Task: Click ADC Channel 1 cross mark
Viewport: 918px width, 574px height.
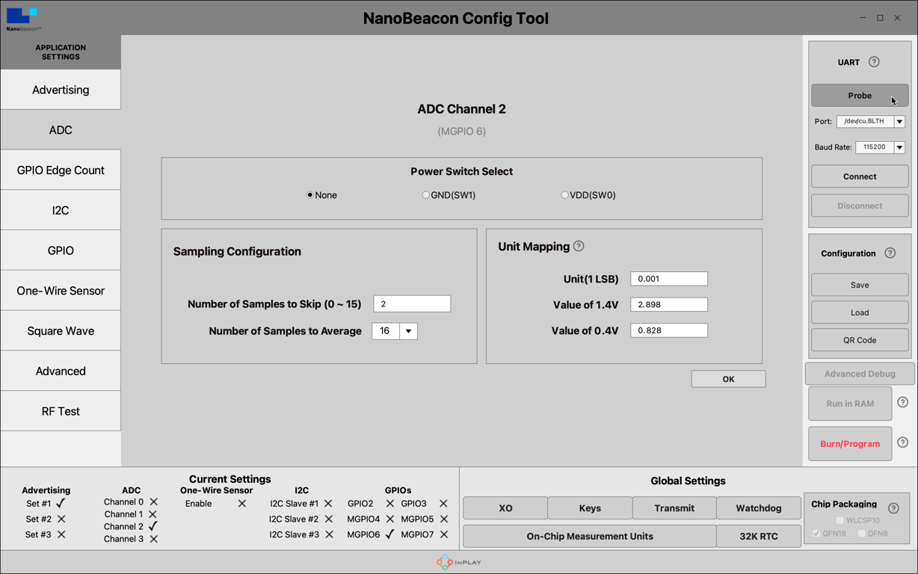Action: [x=153, y=514]
